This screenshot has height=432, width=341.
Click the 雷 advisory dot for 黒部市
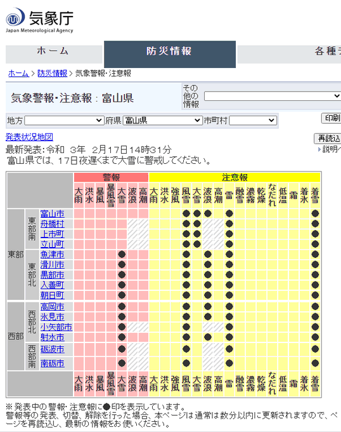[229, 275]
